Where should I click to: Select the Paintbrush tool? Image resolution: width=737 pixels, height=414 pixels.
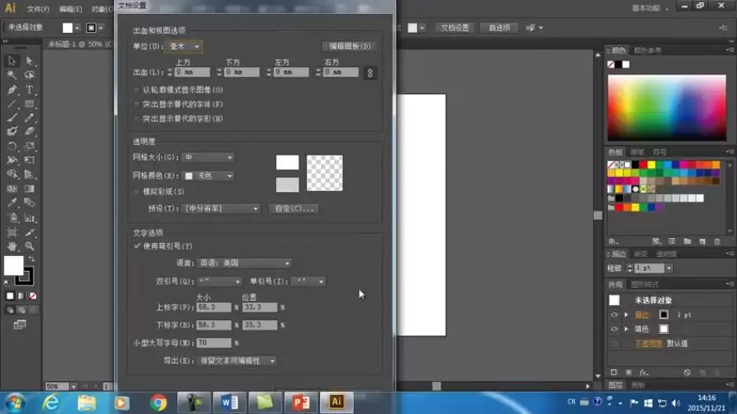pos(11,117)
